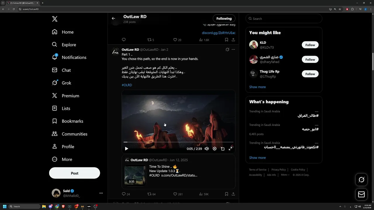Open Chrome three-dot menu
Viewport: 374px width, 210px height.
370,9
